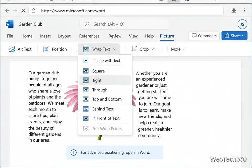Choose In Line with Text option
This screenshot has height=168, width=252.
pos(105,61)
